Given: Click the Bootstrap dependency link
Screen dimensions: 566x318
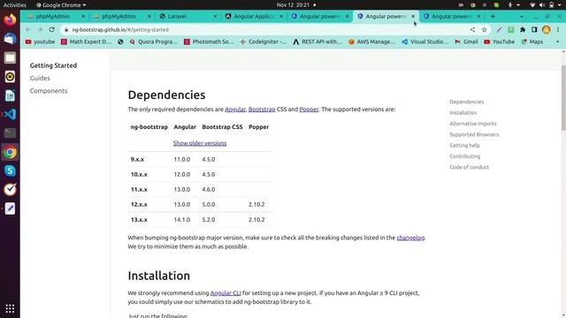Looking at the screenshot, I should 262,110.
